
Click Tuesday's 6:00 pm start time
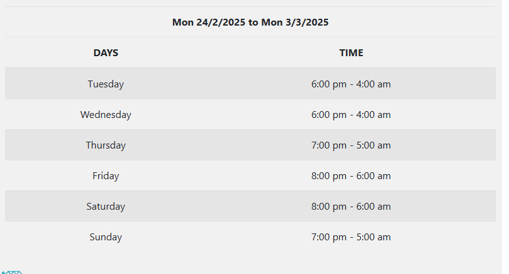(329, 84)
